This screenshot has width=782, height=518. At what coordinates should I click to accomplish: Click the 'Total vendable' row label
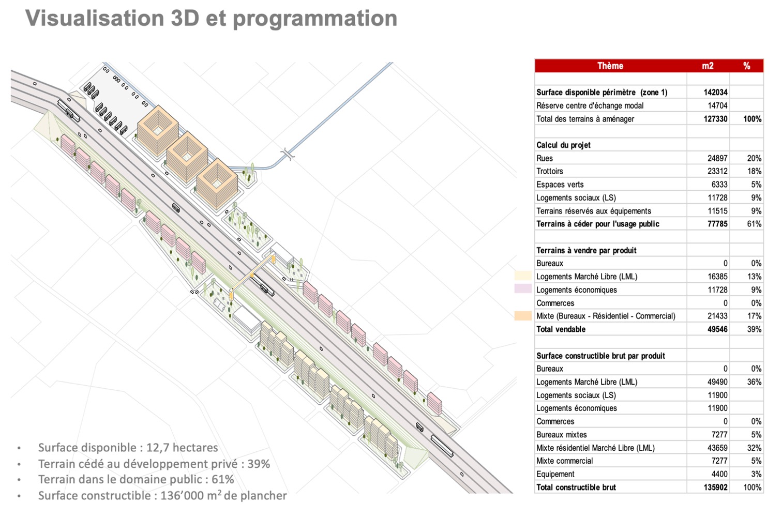[561, 329]
